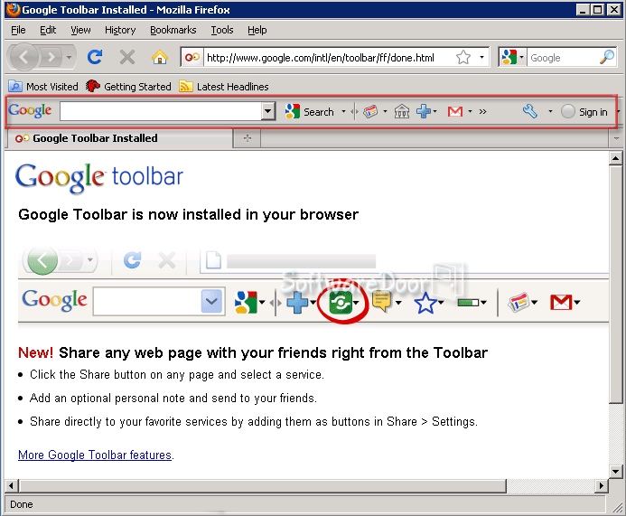
Task: Click Sign in on Google Toolbar
Action: pos(584,112)
